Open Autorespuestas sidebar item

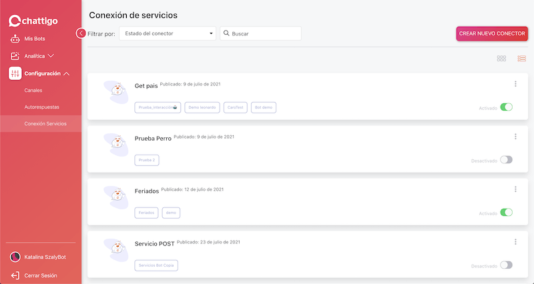pos(41,107)
